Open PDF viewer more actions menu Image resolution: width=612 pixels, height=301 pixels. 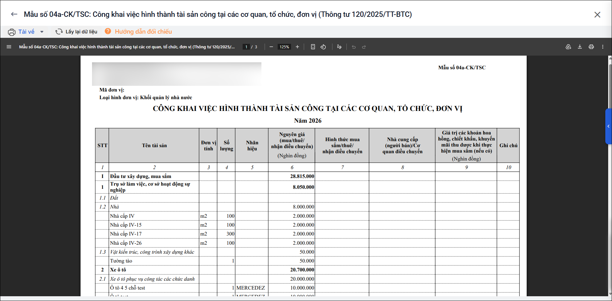click(603, 47)
